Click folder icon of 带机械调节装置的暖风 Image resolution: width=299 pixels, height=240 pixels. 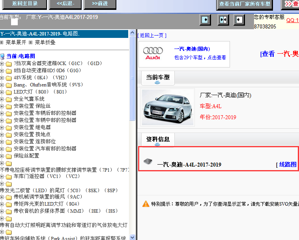click(9, 197)
